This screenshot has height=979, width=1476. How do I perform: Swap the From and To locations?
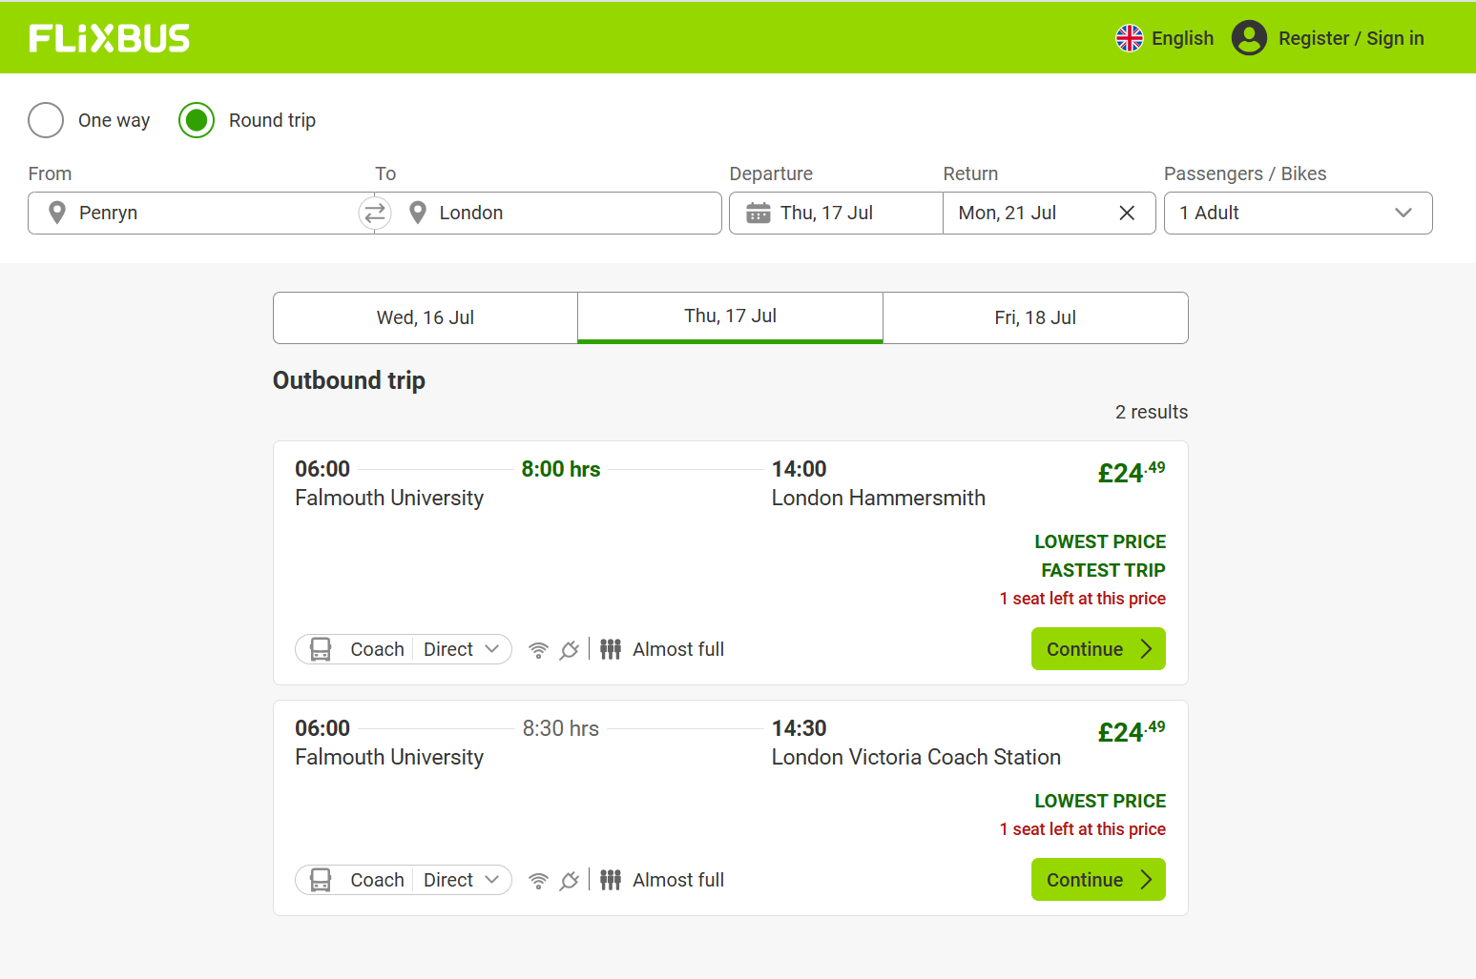point(374,213)
